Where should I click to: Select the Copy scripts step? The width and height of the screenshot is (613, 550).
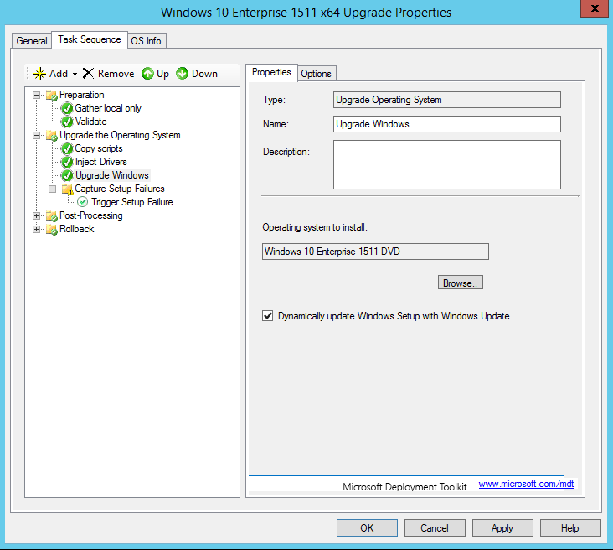point(99,148)
